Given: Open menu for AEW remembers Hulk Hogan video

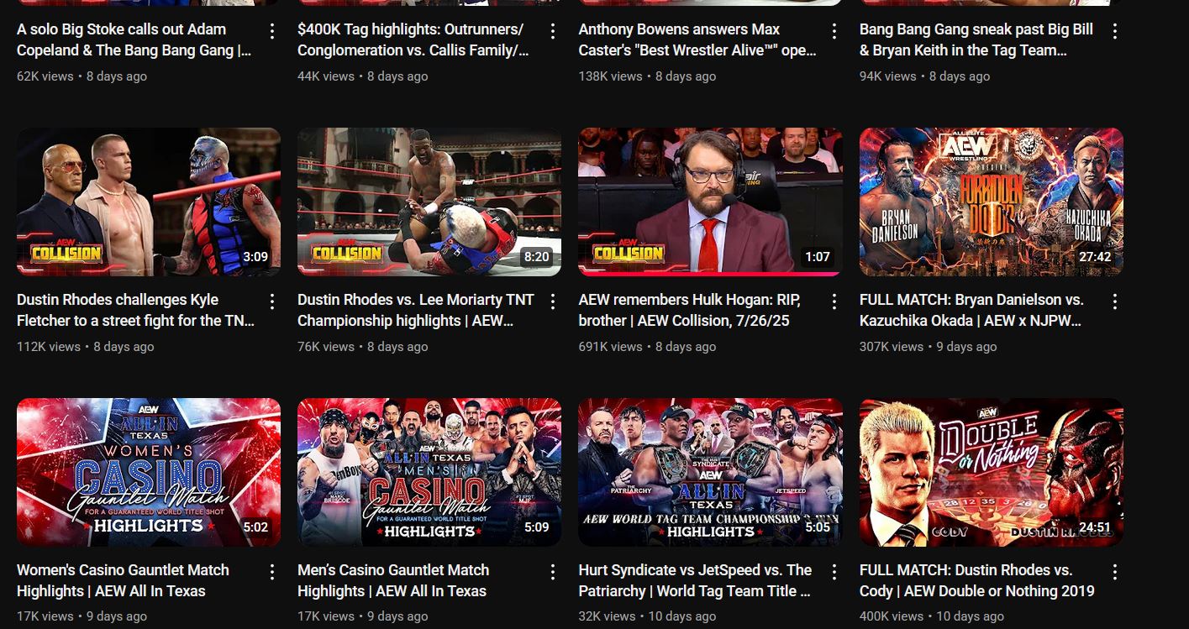Looking at the screenshot, I should [834, 302].
